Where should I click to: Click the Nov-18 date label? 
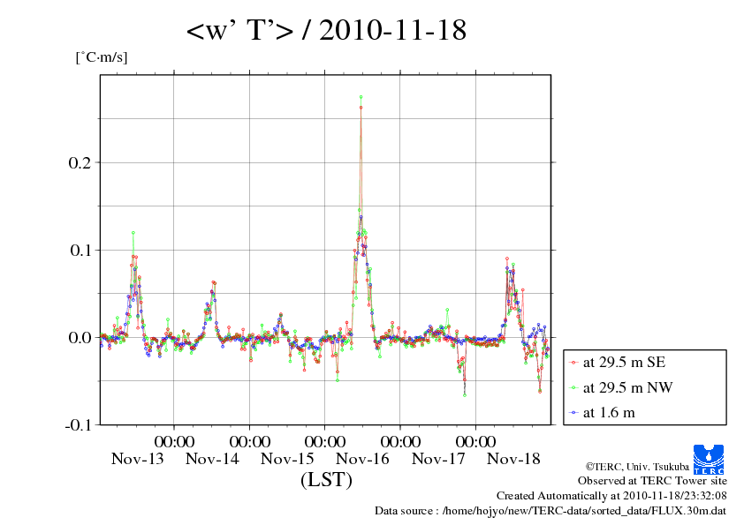click(513, 459)
